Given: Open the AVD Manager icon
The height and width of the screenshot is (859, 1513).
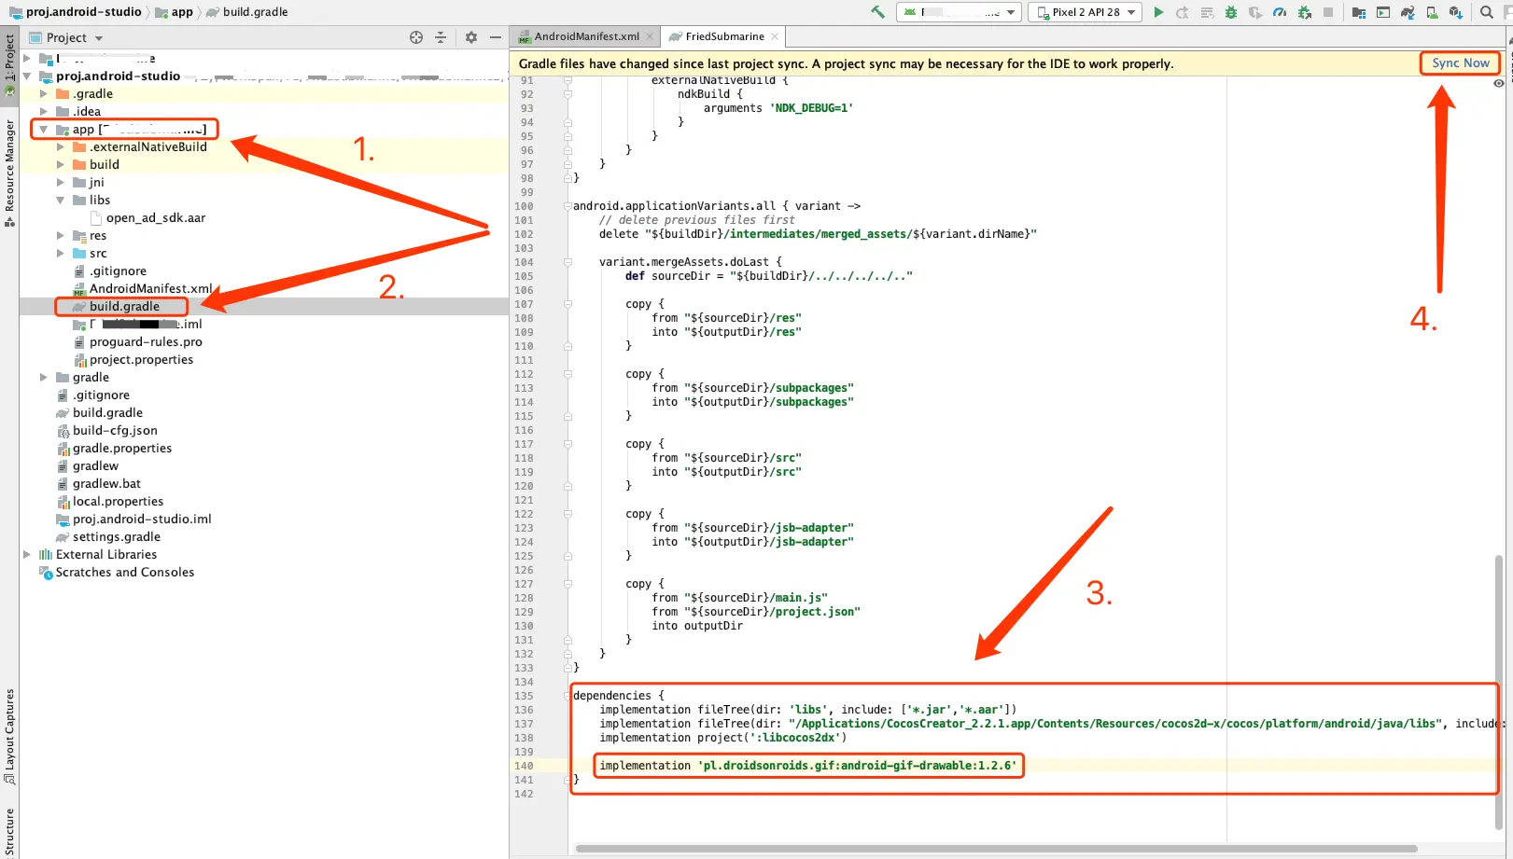Looking at the screenshot, I should pos(1432,12).
